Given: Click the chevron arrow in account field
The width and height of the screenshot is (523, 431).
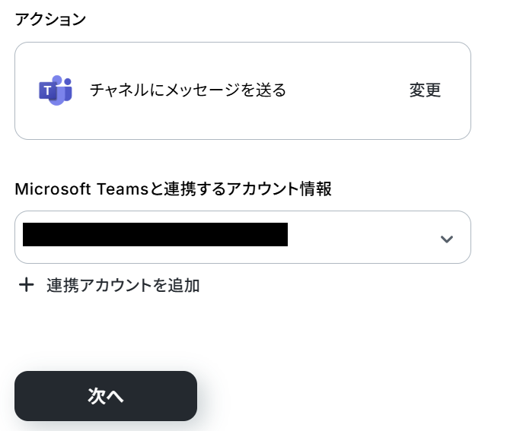Looking at the screenshot, I should coord(447,239).
